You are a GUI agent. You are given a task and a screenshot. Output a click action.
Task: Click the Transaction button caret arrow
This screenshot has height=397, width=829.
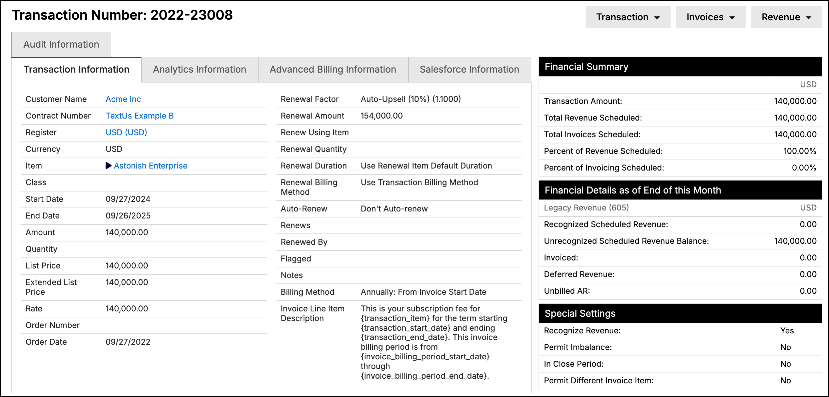coord(657,18)
